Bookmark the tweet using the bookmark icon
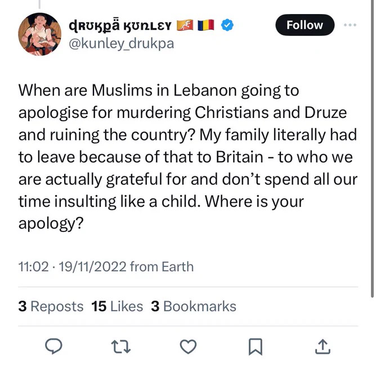The width and height of the screenshot is (376, 382). [256, 347]
